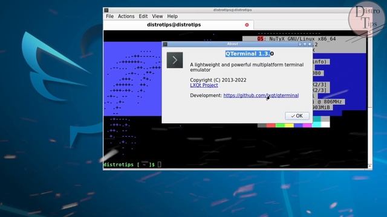Minimize the About dialog window
387x217 pixels.
[x=300, y=44]
